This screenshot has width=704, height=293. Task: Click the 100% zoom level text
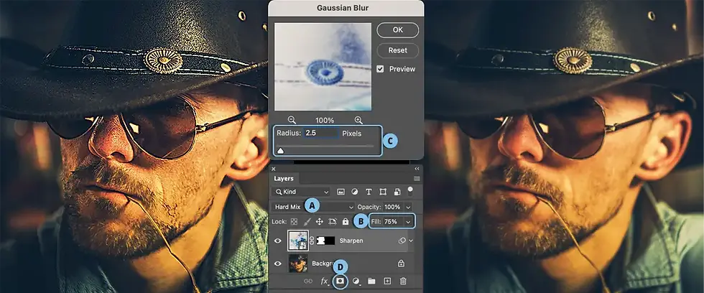(325, 120)
